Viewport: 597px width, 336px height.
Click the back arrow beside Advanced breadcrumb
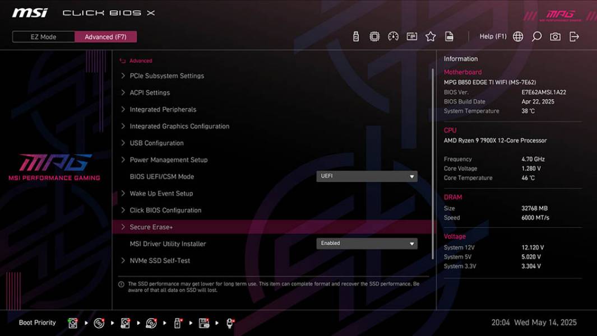pyautogui.click(x=123, y=61)
